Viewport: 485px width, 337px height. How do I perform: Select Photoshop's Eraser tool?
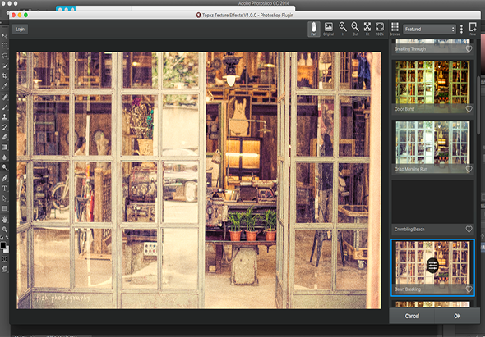(5, 137)
